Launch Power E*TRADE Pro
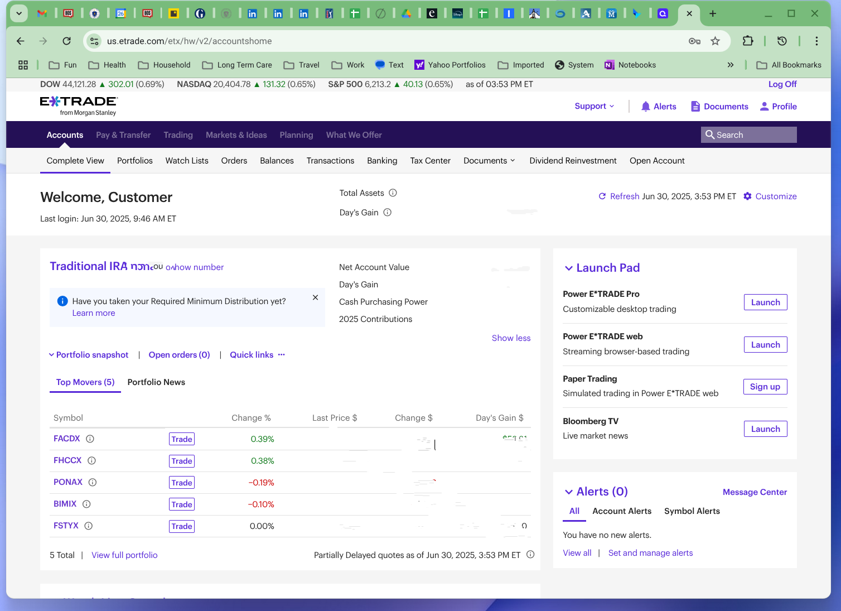Screen dimensions: 841x611 766,302
